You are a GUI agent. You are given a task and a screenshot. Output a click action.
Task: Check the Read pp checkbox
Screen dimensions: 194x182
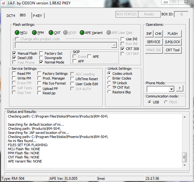[39, 93]
